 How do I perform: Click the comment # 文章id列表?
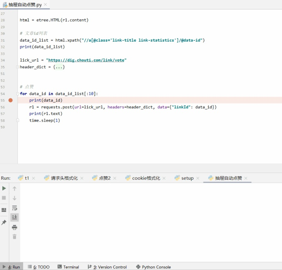coord(33,33)
